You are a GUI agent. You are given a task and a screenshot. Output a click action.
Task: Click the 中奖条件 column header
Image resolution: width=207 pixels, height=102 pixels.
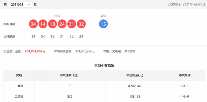[185, 75]
